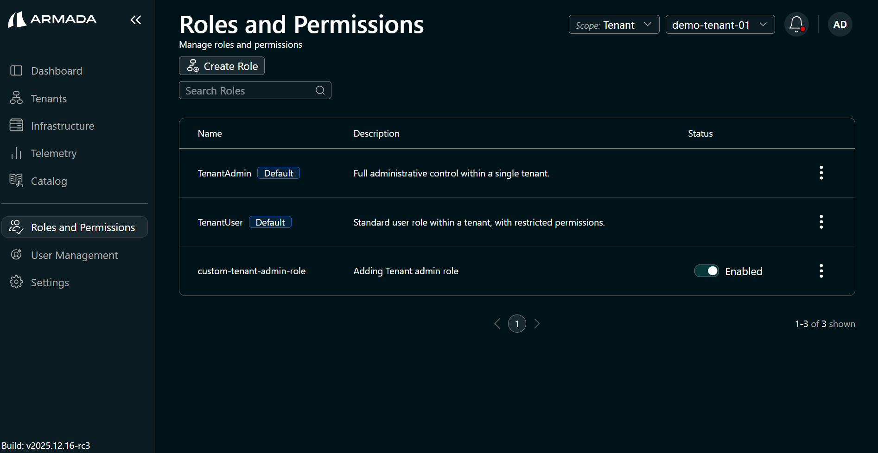Click the search magnifier in Search Roles
The image size is (878, 453).
[320, 90]
